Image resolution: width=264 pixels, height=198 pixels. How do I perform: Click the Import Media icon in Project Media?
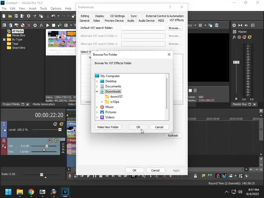tap(10, 25)
